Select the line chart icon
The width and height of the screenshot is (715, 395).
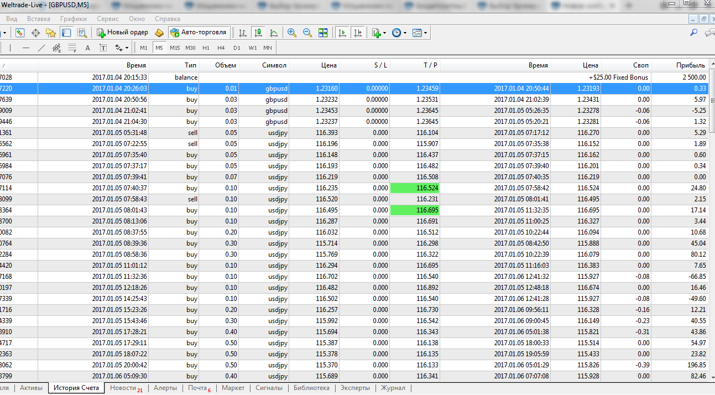273,33
